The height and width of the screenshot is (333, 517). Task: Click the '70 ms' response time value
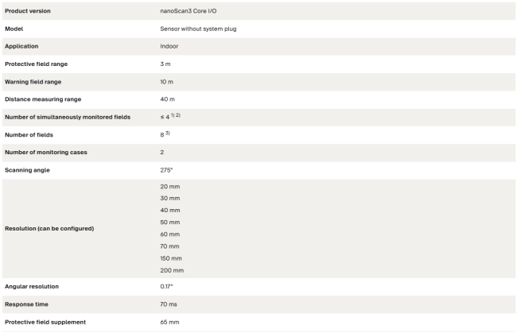[x=169, y=304]
